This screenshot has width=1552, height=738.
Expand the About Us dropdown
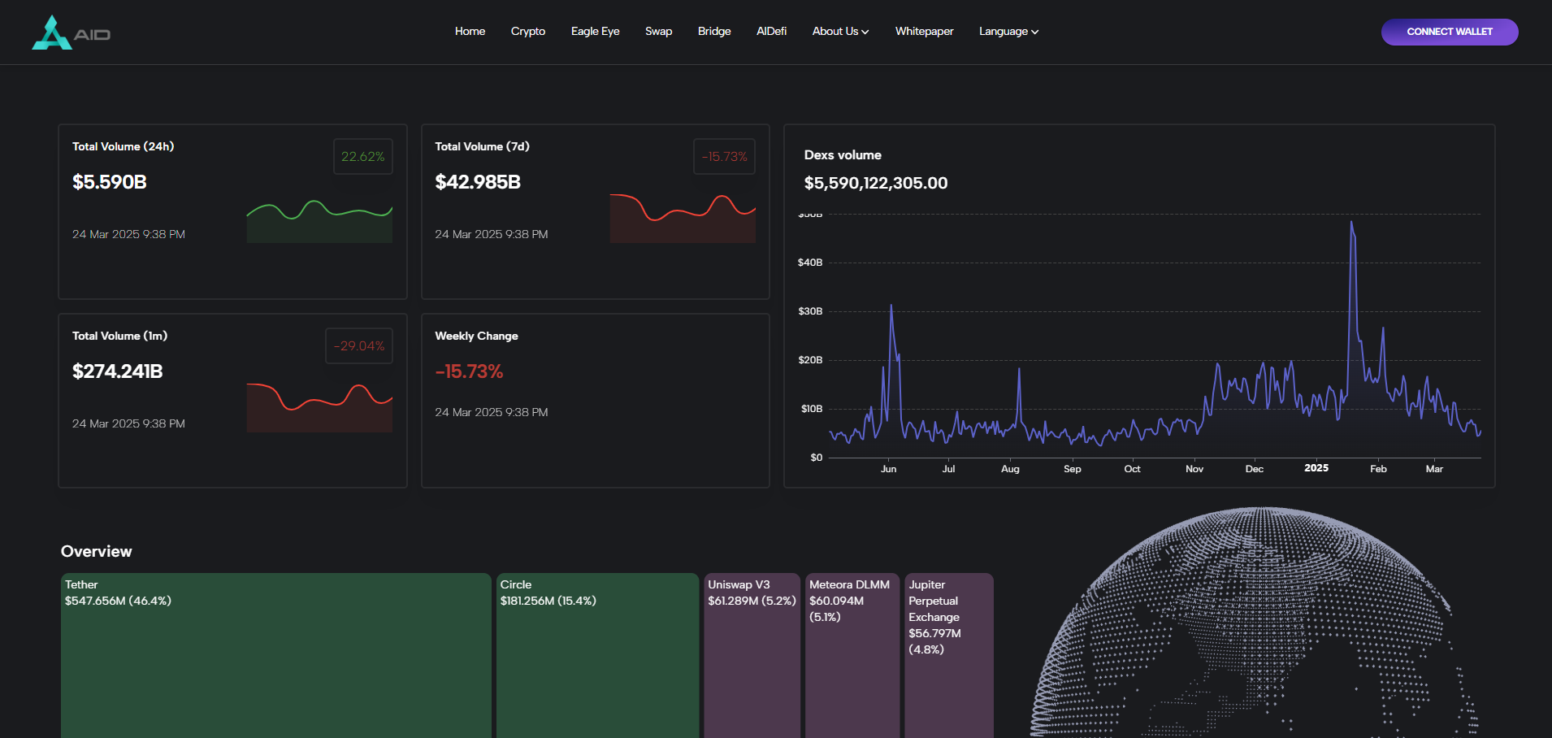click(840, 32)
